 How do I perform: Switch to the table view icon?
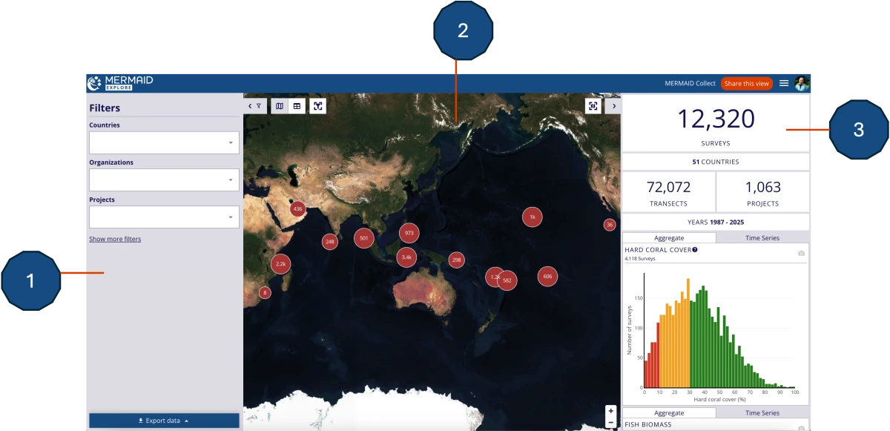pyautogui.click(x=297, y=106)
